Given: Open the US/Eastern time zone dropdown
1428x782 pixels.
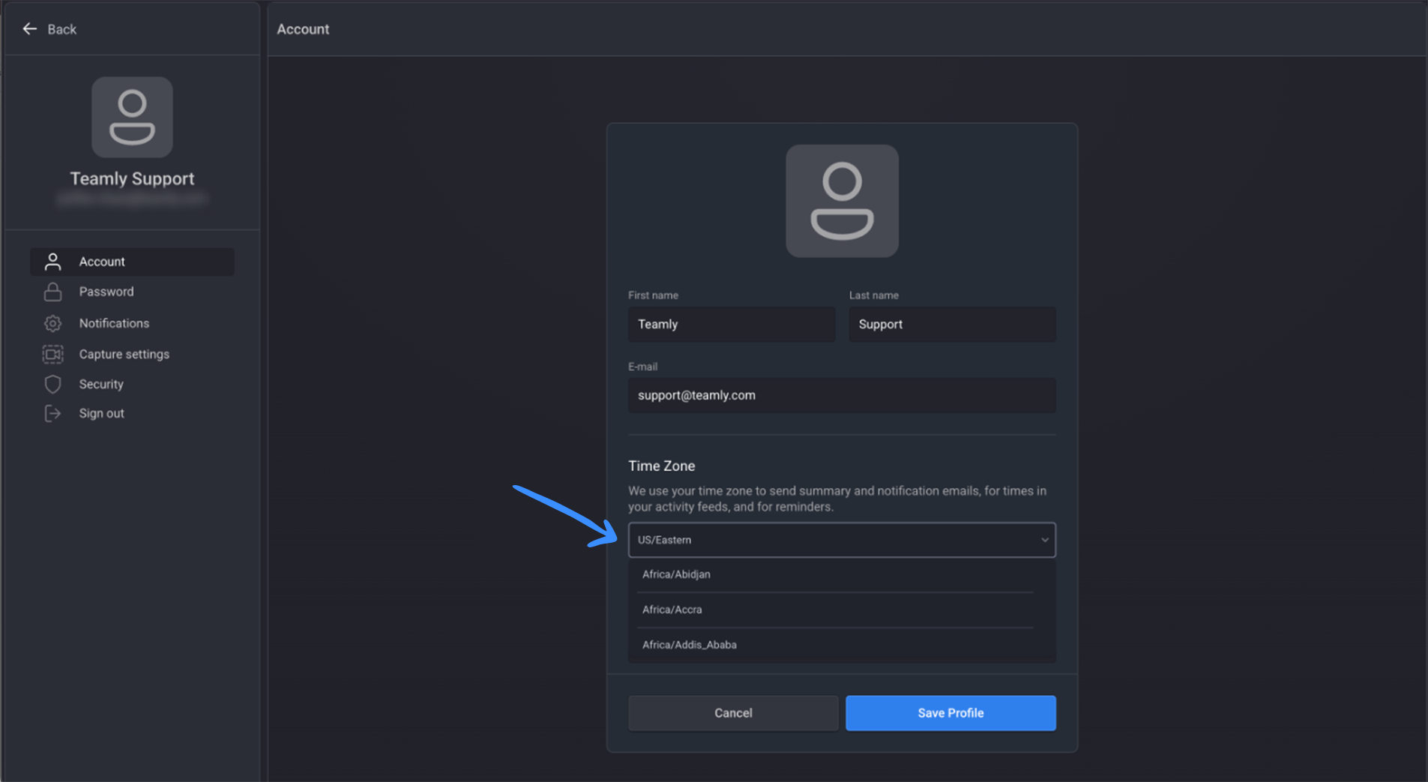Looking at the screenshot, I should (842, 540).
